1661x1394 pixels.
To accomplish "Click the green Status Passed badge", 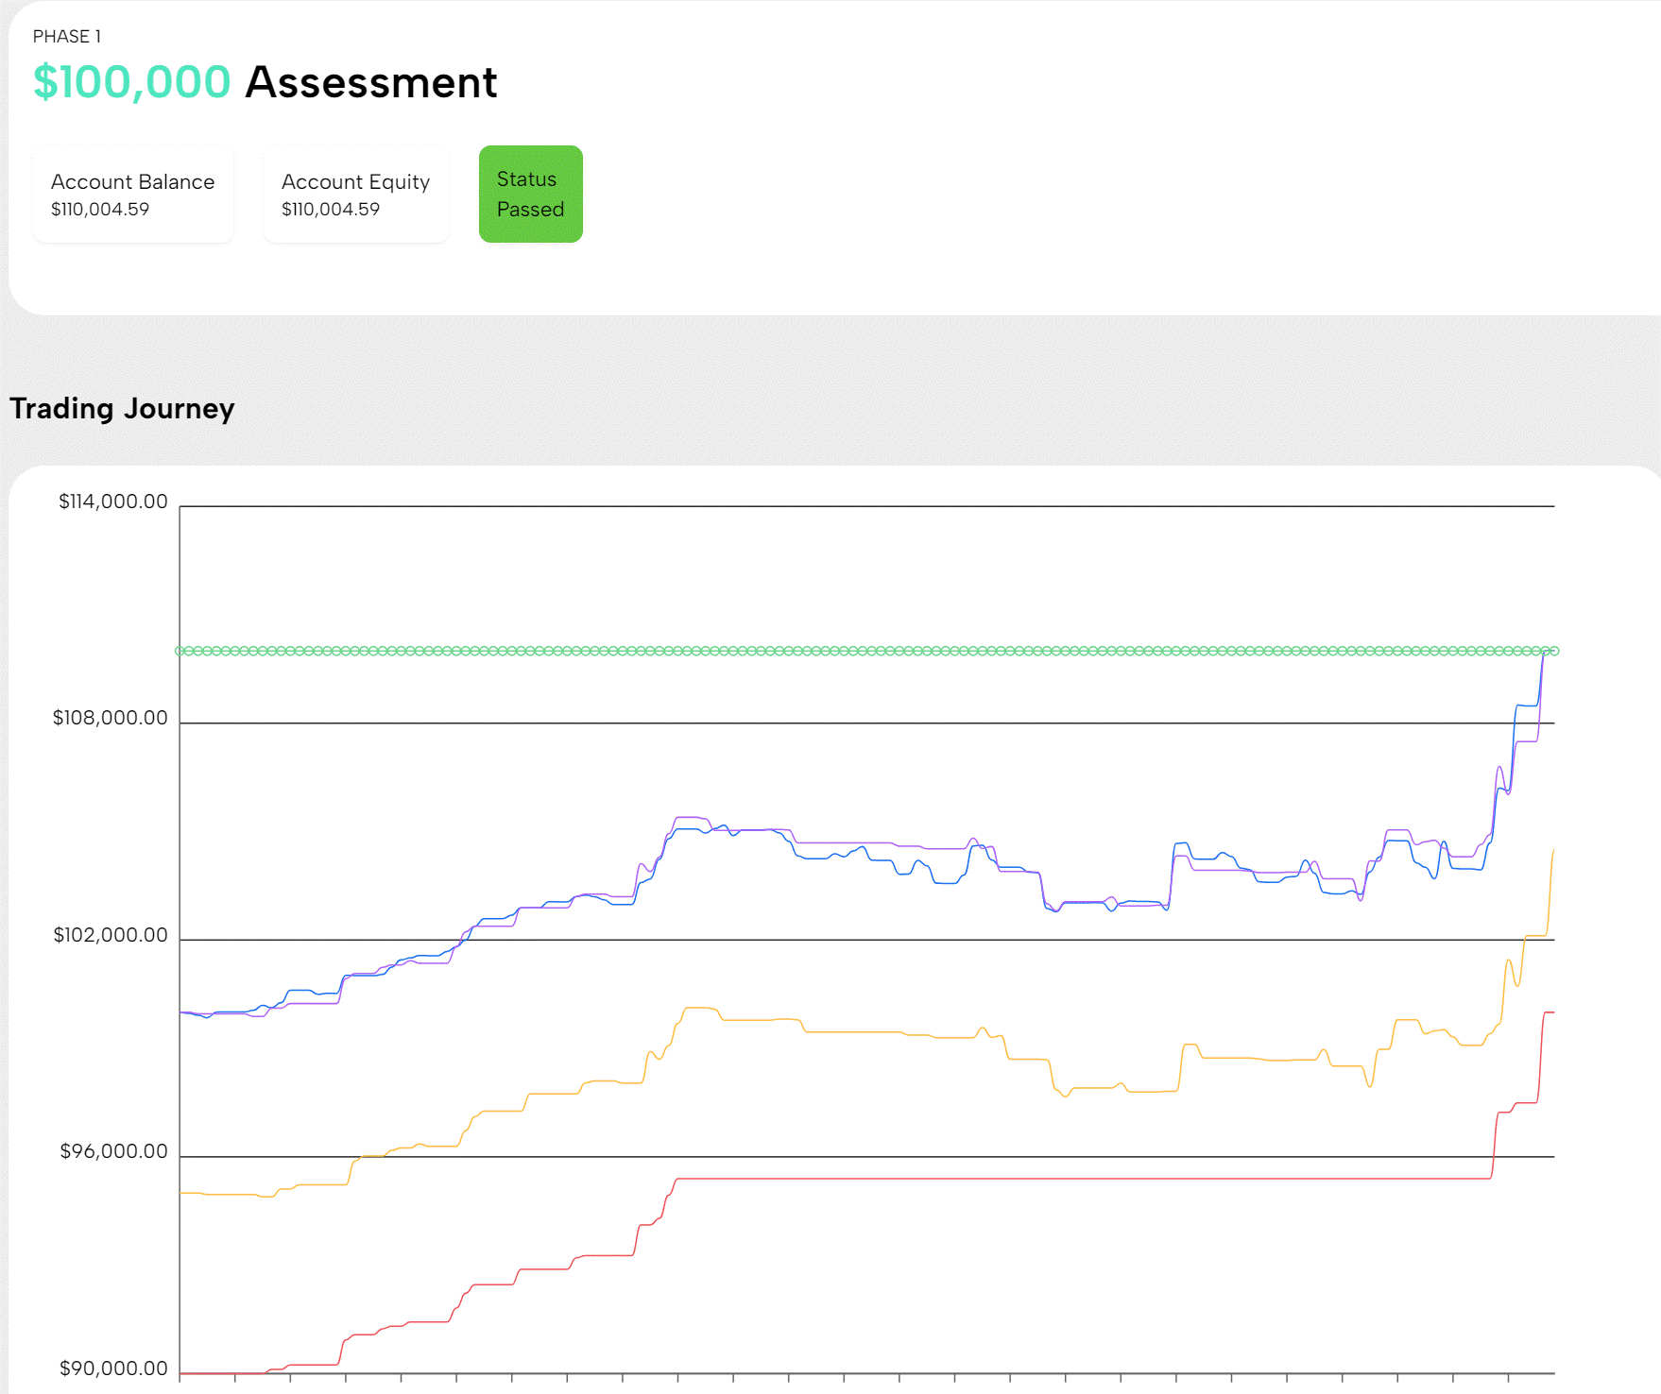I will 530,194.
